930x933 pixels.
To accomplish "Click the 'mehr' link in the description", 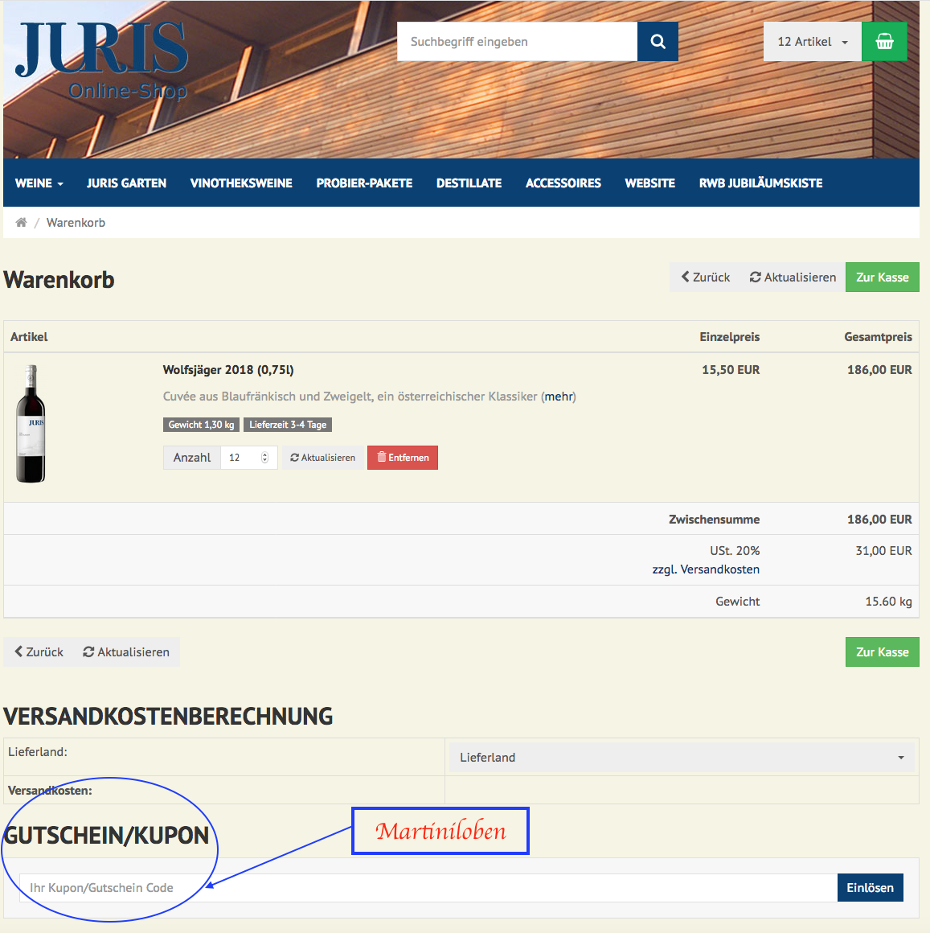I will [559, 397].
